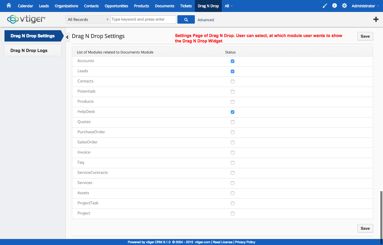Open the Tickets module tab

tap(186, 6)
